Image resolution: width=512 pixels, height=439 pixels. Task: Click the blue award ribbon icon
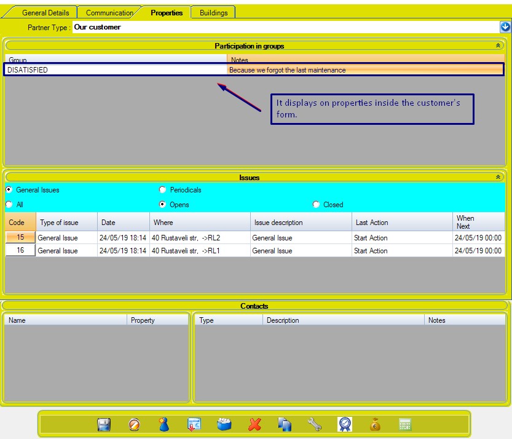344,424
